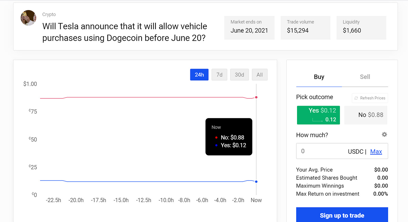The width and height of the screenshot is (408, 222).
Task: Pick the No $0.88 outcome
Action: 366,115
